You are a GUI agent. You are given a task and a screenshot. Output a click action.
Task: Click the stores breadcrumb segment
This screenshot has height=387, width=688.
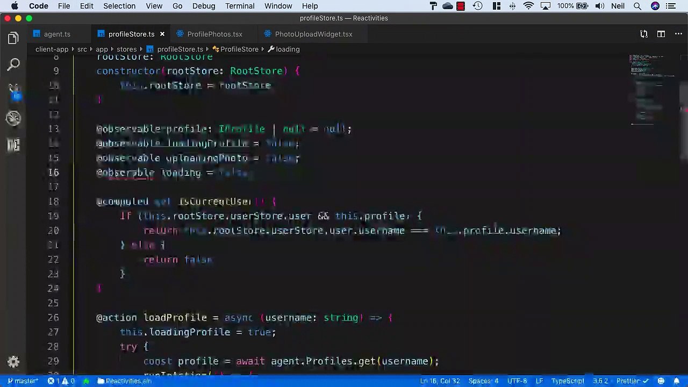tap(127, 49)
